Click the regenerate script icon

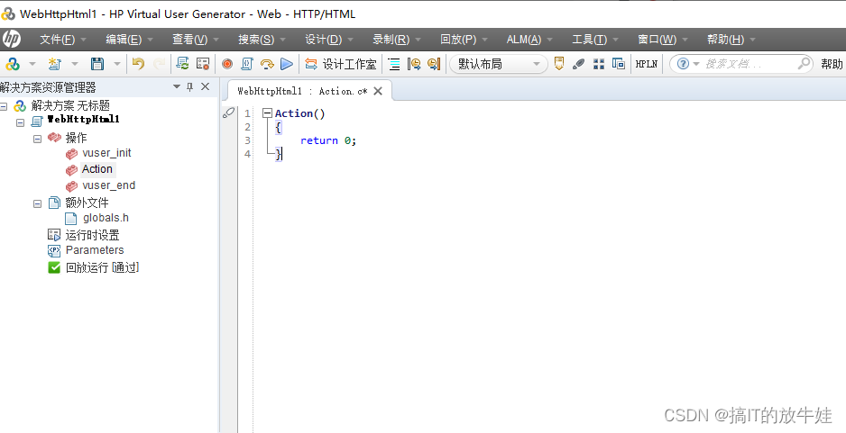tap(182, 64)
